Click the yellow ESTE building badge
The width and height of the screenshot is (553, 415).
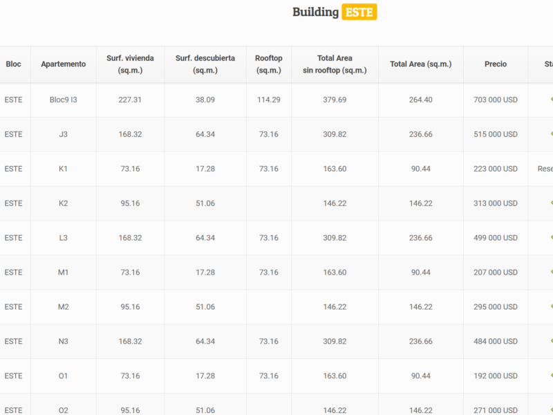coord(359,12)
